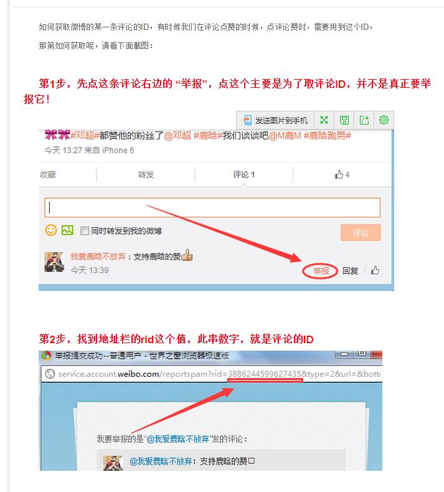Click the avatar in the reported comment box
The height and width of the screenshot is (492, 444).
click(113, 463)
